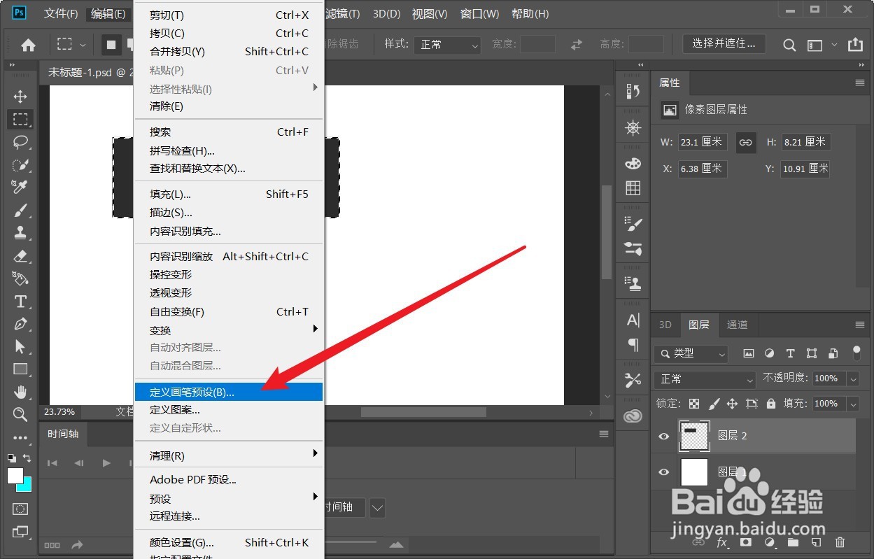Toggle visibility of 图层 2

point(663,436)
